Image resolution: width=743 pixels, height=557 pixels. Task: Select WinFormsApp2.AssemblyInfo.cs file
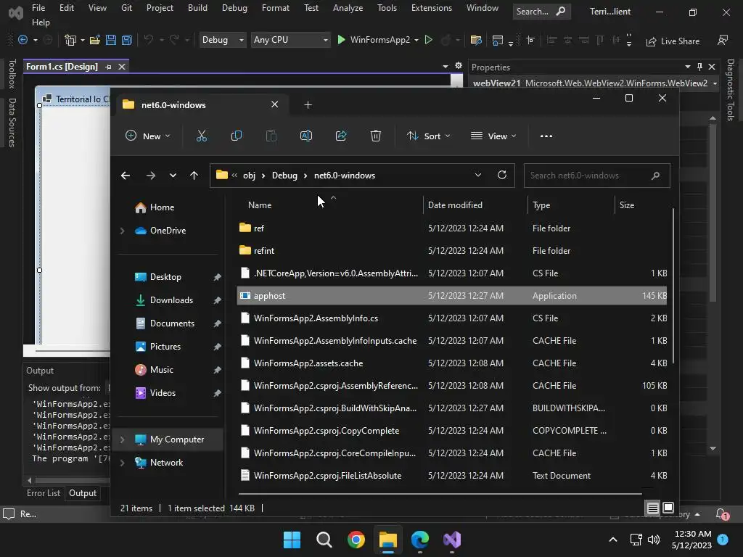451,318
